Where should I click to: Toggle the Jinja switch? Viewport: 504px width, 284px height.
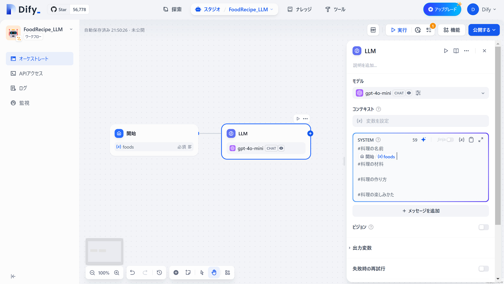coord(450,140)
